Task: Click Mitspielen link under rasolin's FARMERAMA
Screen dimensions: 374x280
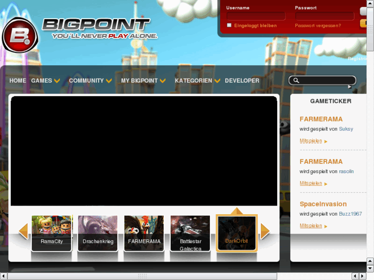Action: (311, 183)
